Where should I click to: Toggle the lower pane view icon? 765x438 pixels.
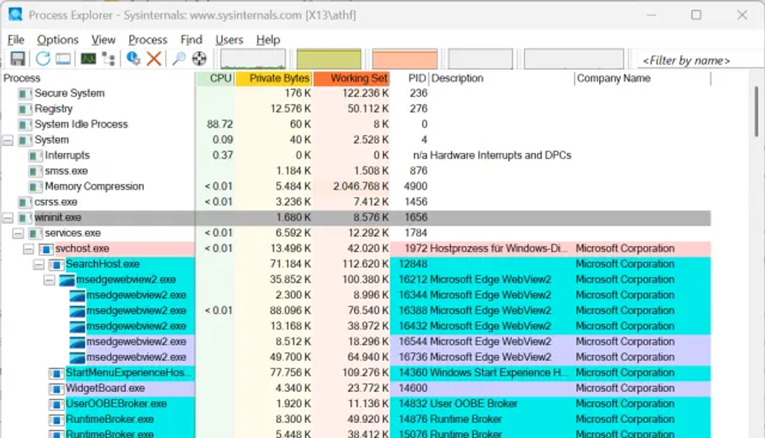pyautogui.click(x=63, y=58)
